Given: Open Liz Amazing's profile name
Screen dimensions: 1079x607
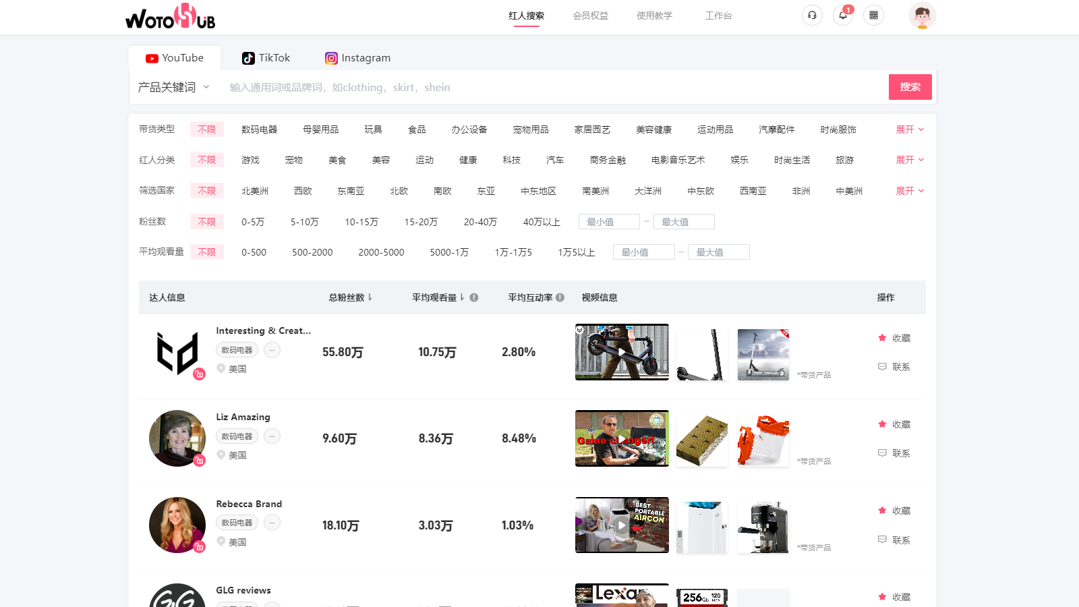Looking at the screenshot, I should click(x=243, y=416).
